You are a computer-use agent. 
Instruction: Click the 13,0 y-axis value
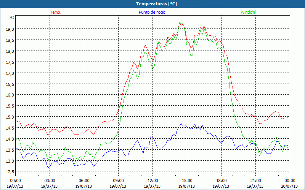click(x=10, y=161)
